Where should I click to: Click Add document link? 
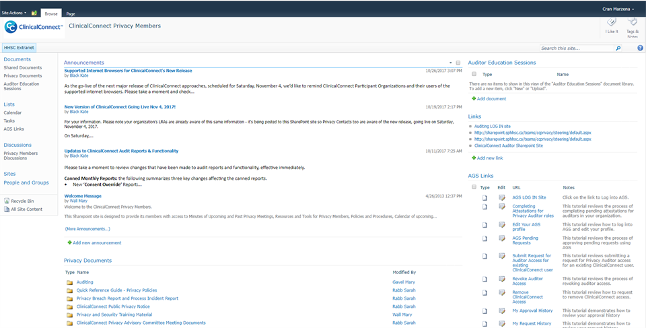pos(491,99)
